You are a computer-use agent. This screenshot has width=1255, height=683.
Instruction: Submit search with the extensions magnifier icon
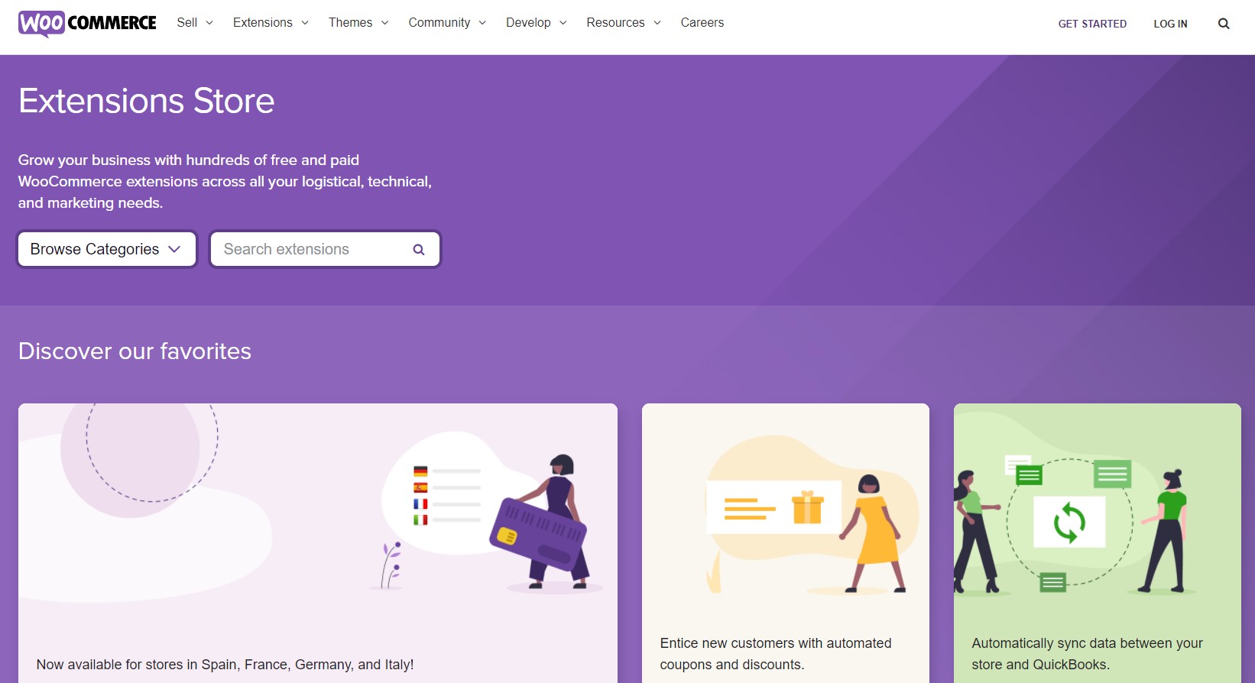tap(419, 250)
